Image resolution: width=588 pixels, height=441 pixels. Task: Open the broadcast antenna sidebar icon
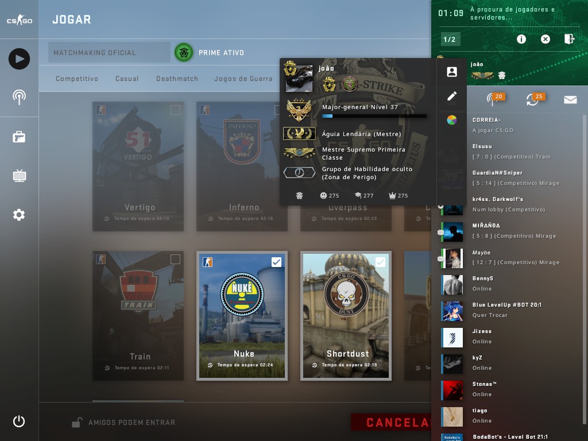(x=19, y=97)
